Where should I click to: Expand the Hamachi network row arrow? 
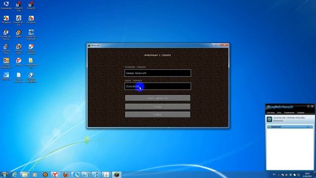(311, 127)
